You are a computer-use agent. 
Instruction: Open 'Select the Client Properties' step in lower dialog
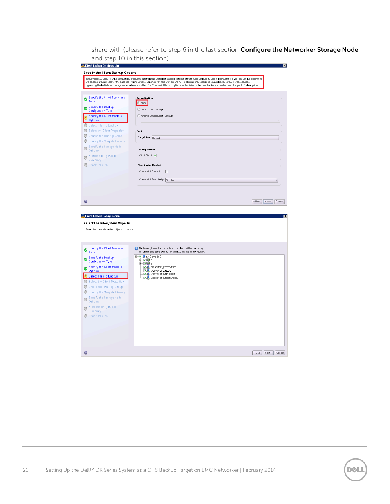pos(106,282)
